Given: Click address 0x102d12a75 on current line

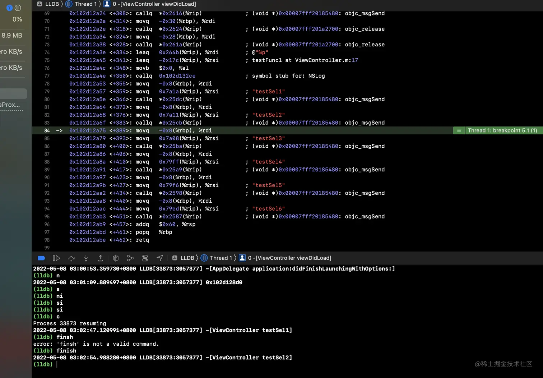Looking at the screenshot, I should tap(88, 130).
